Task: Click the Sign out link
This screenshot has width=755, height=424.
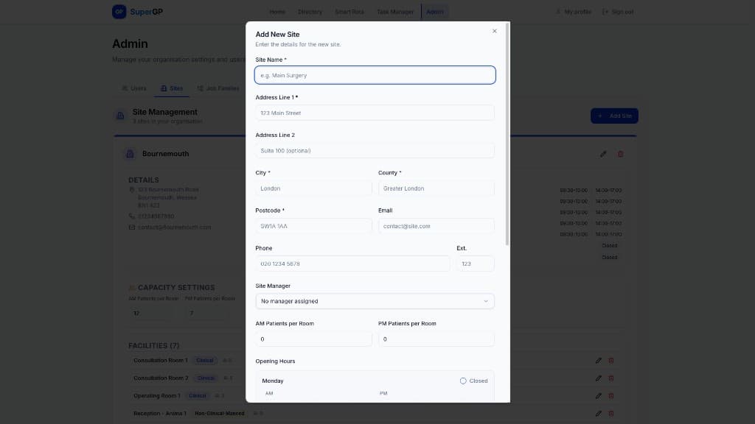Action: tap(618, 12)
